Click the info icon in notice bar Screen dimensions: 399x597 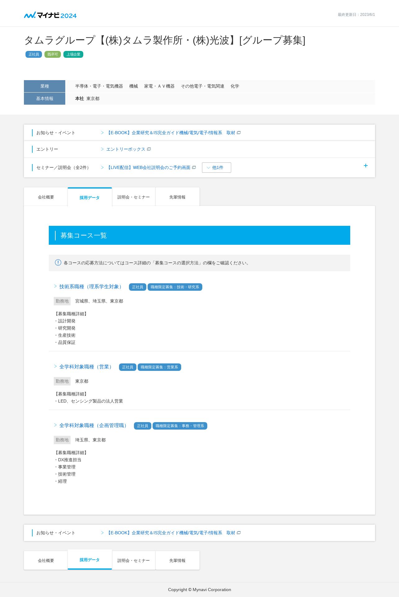coord(58,262)
